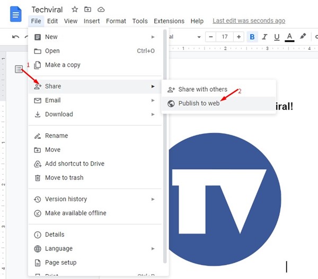318x279 pixels.
Task: Expand the Download submenu arrow
Action: point(153,114)
